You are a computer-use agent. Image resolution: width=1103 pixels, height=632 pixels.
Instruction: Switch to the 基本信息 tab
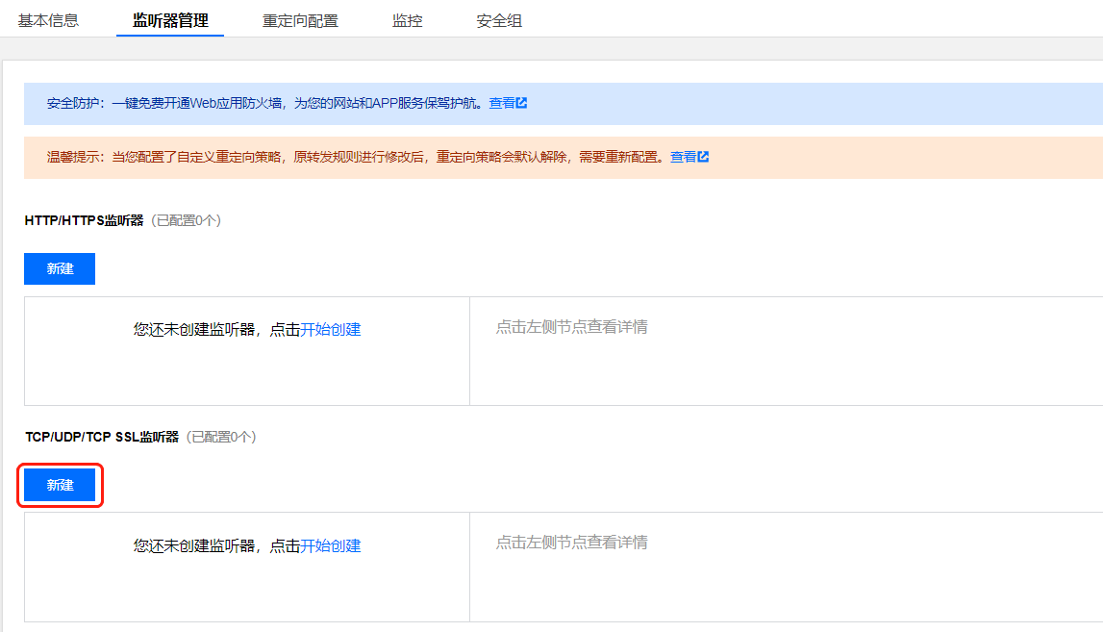click(48, 21)
